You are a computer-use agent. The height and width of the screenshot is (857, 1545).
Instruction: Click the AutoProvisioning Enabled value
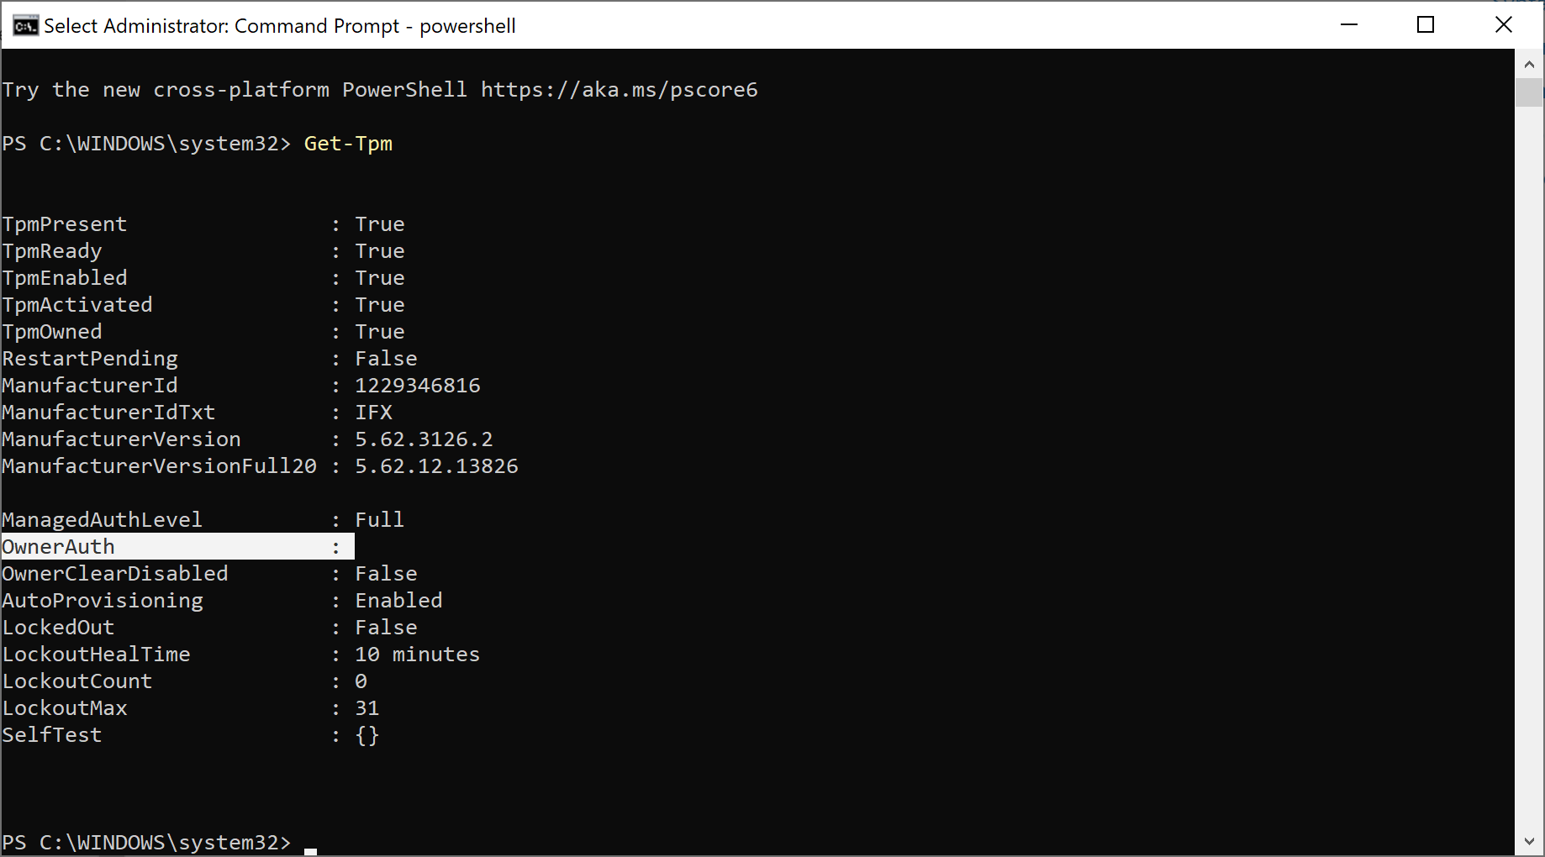pyautogui.click(x=398, y=601)
